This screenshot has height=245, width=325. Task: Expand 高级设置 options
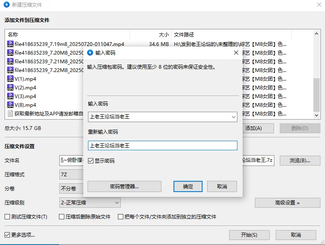tap(288, 203)
